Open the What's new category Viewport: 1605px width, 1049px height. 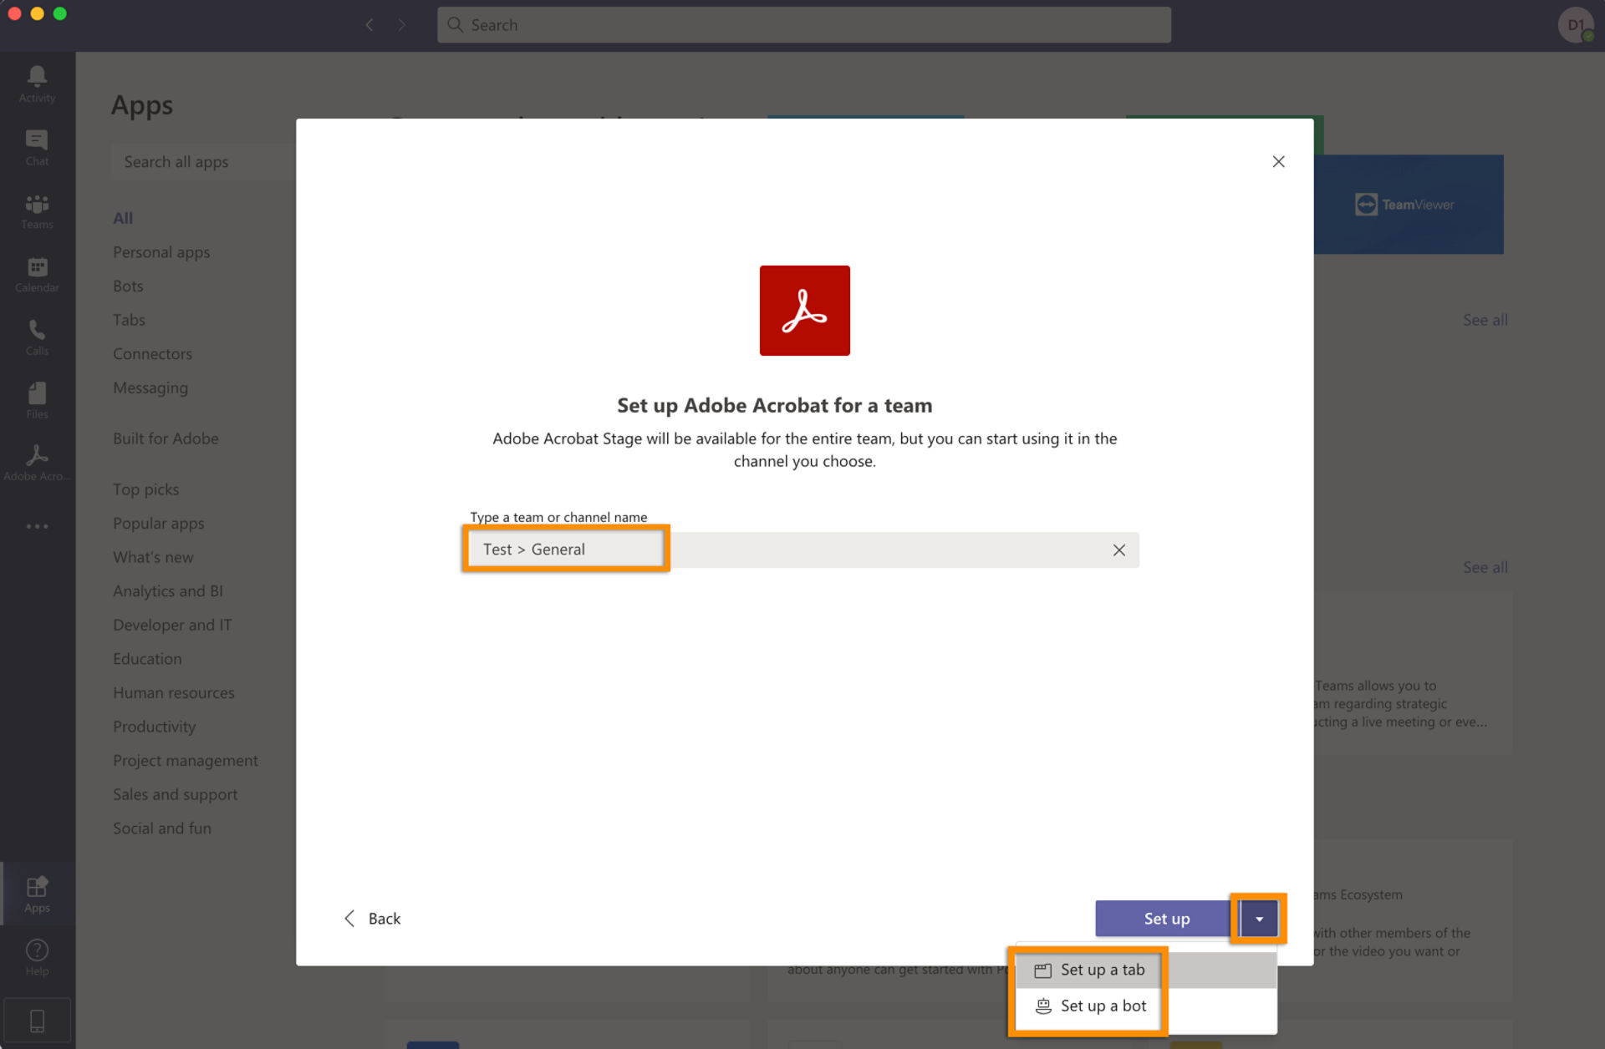[153, 557]
